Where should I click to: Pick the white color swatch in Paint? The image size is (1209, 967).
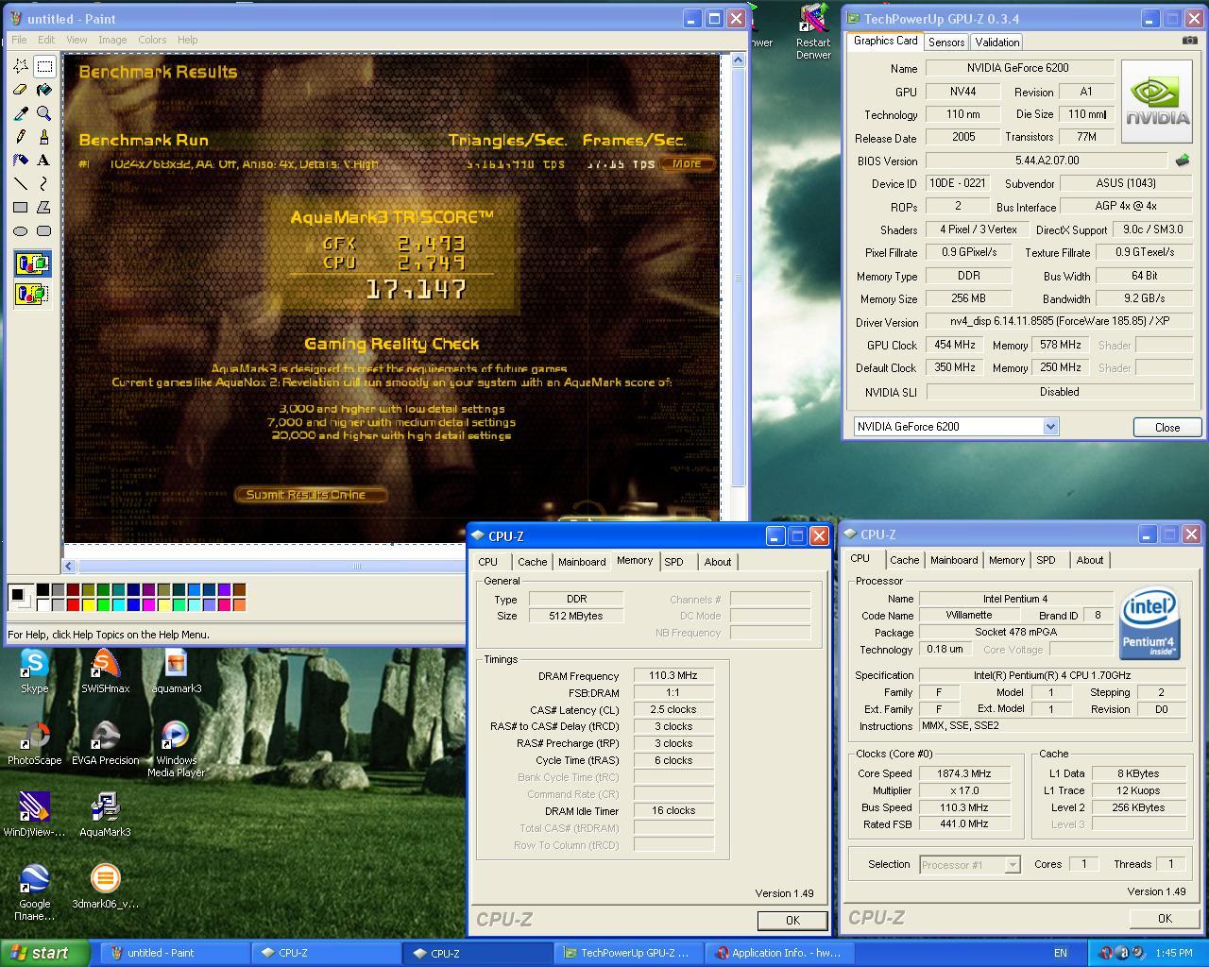[43, 604]
